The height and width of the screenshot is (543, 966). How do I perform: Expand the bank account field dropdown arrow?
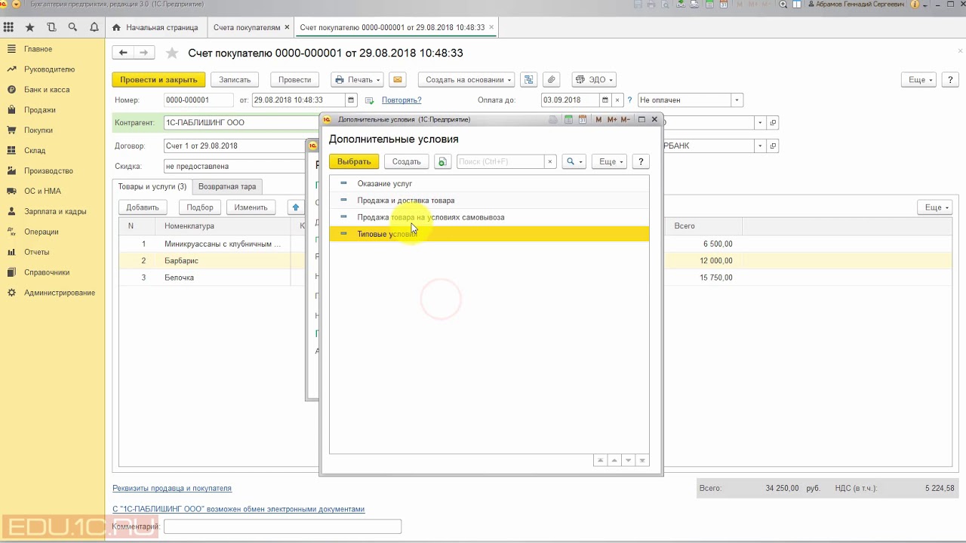coord(760,146)
